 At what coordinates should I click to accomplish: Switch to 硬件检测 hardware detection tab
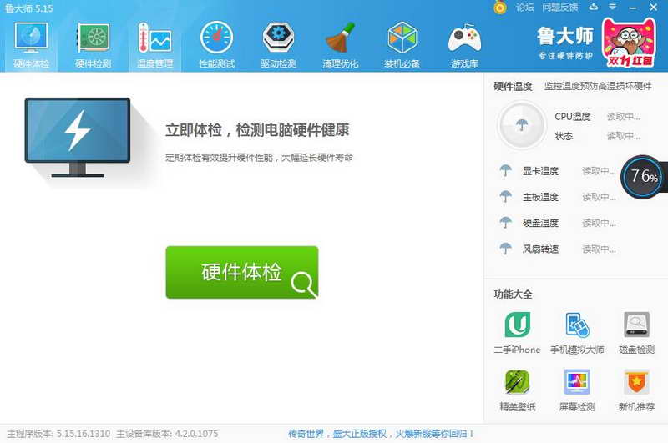[93, 38]
